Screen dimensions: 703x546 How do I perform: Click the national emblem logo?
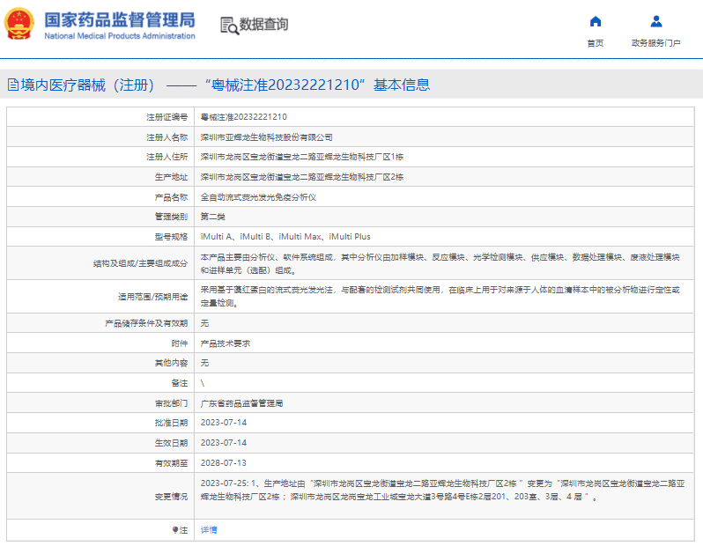[19, 24]
